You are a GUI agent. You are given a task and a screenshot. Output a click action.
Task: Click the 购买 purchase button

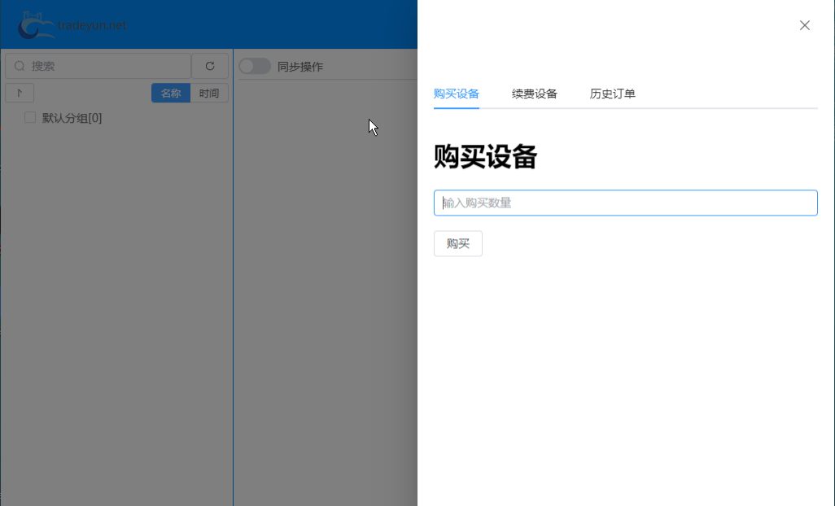[x=457, y=243]
